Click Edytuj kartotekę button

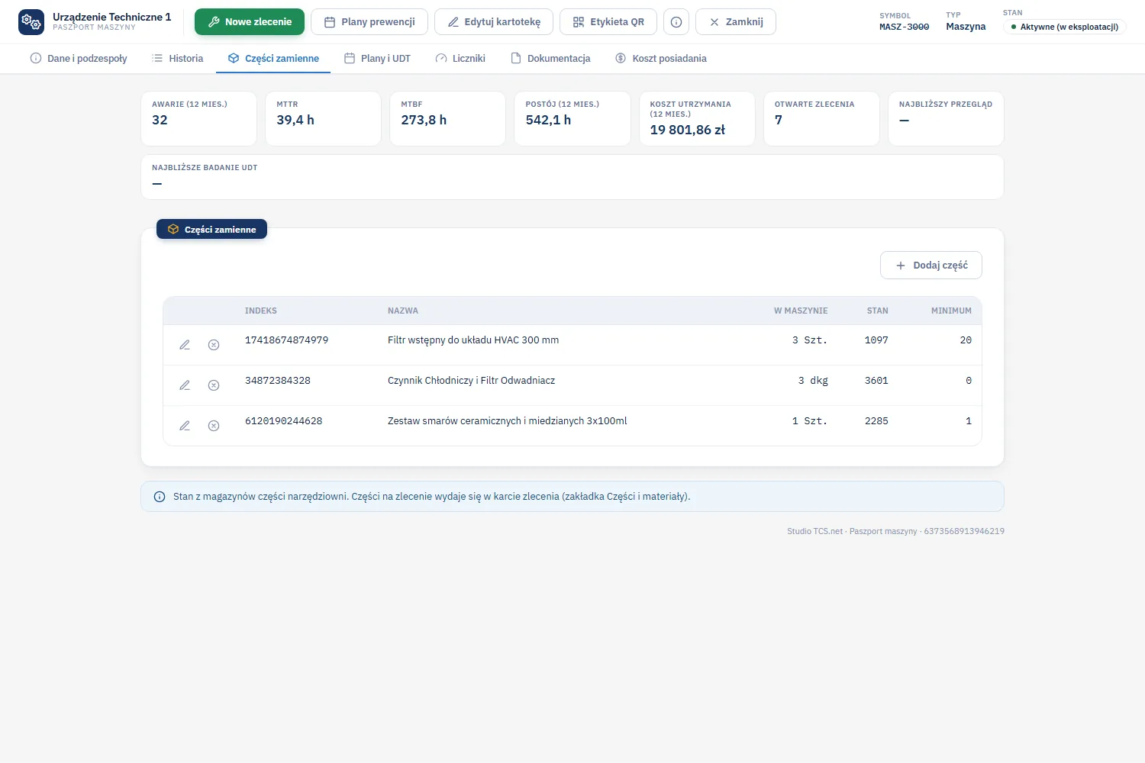coord(494,22)
